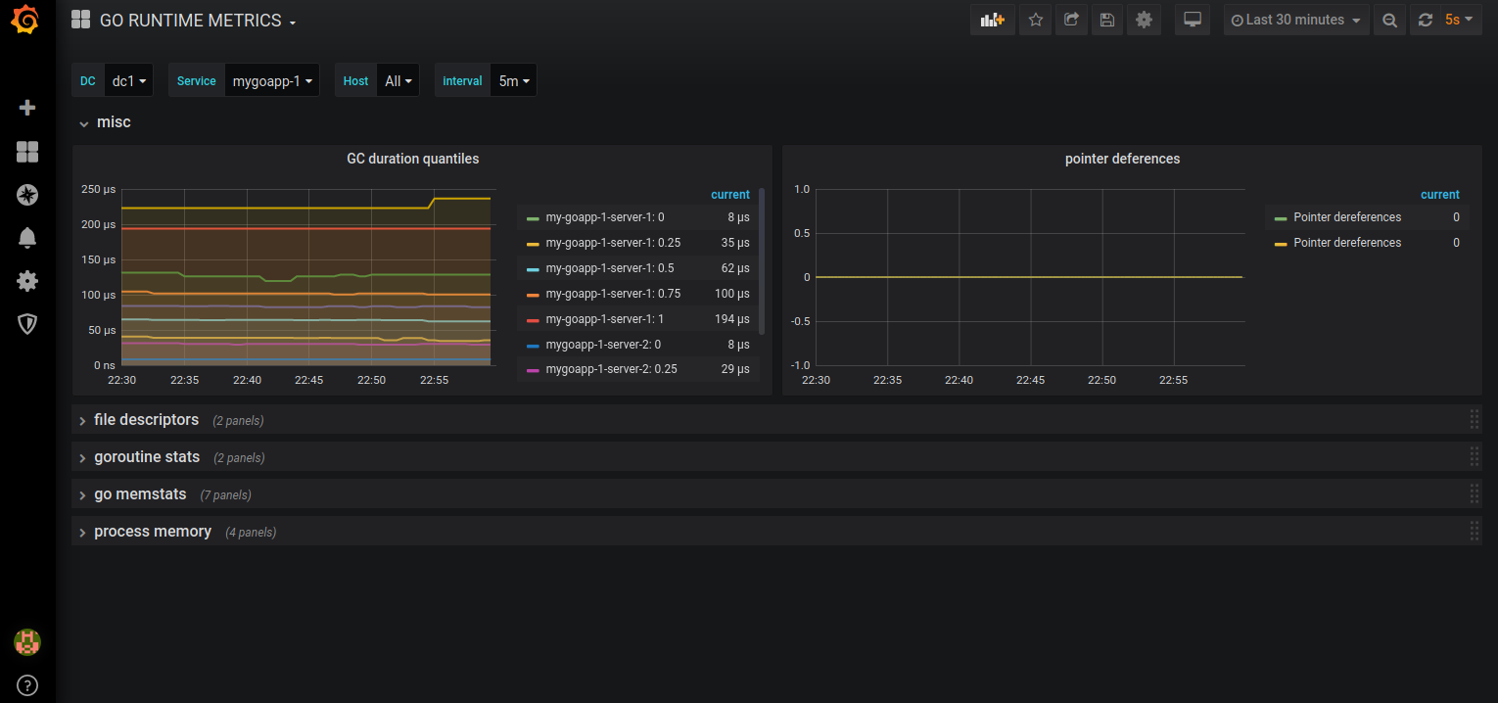Toggle series my-goapp-1-server-1: 0.25
Viewport: 1498px width, 703px height.
click(x=613, y=243)
